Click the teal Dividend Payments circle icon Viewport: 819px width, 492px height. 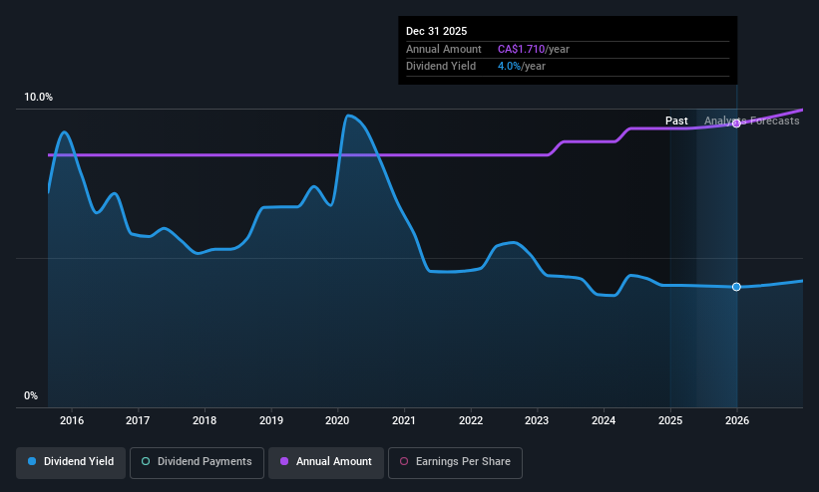146,461
